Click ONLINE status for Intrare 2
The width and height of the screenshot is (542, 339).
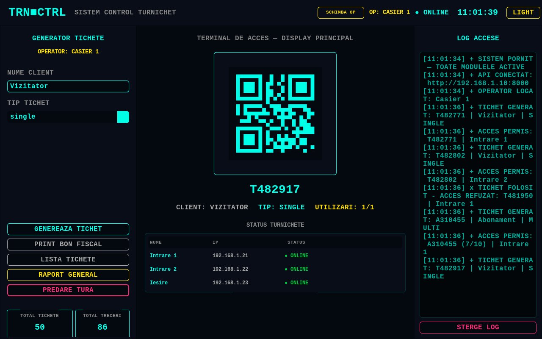tap(296, 270)
